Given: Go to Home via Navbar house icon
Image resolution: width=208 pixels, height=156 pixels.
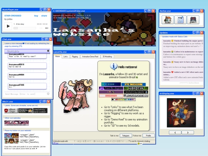Looking at the screenshot, I should pos(168,20).
